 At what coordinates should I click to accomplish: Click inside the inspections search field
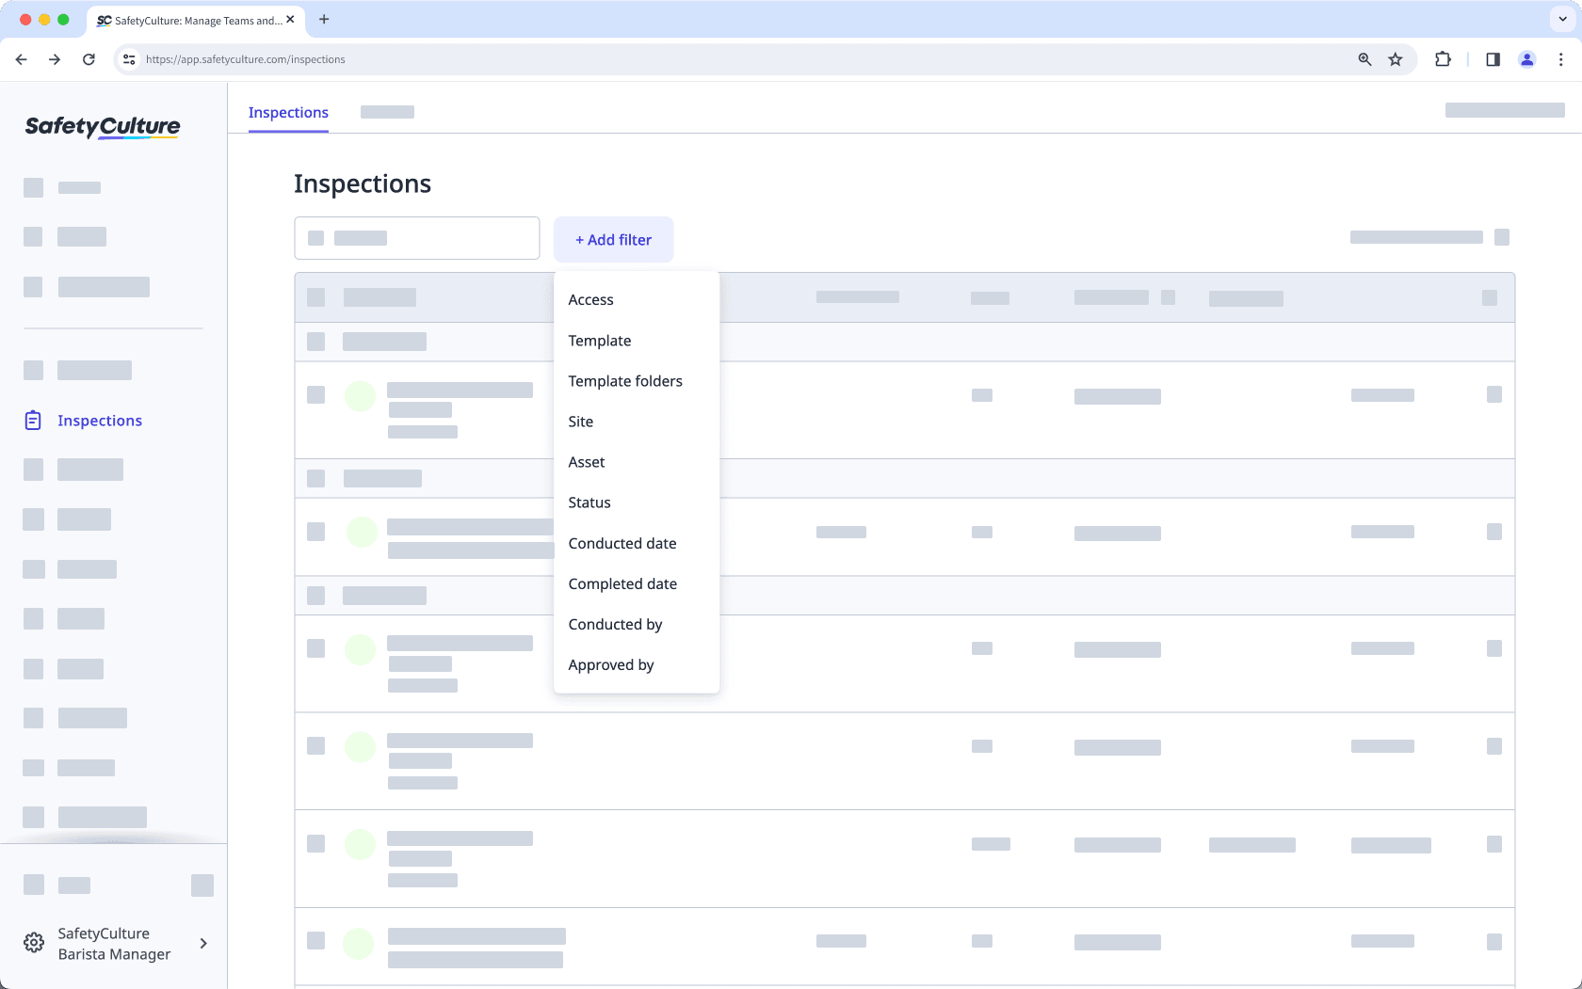tap(417, 237)
